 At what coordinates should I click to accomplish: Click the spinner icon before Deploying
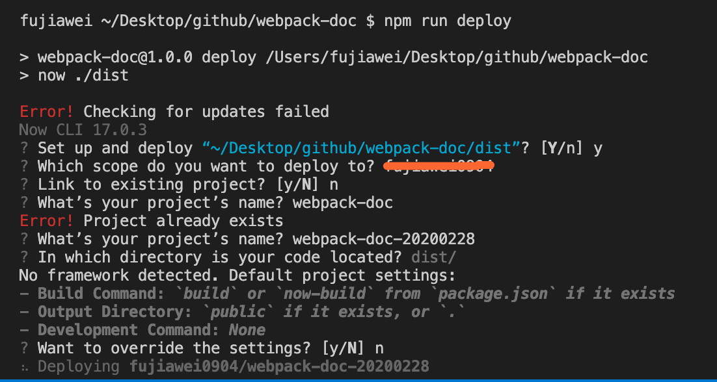click(24, 366)
